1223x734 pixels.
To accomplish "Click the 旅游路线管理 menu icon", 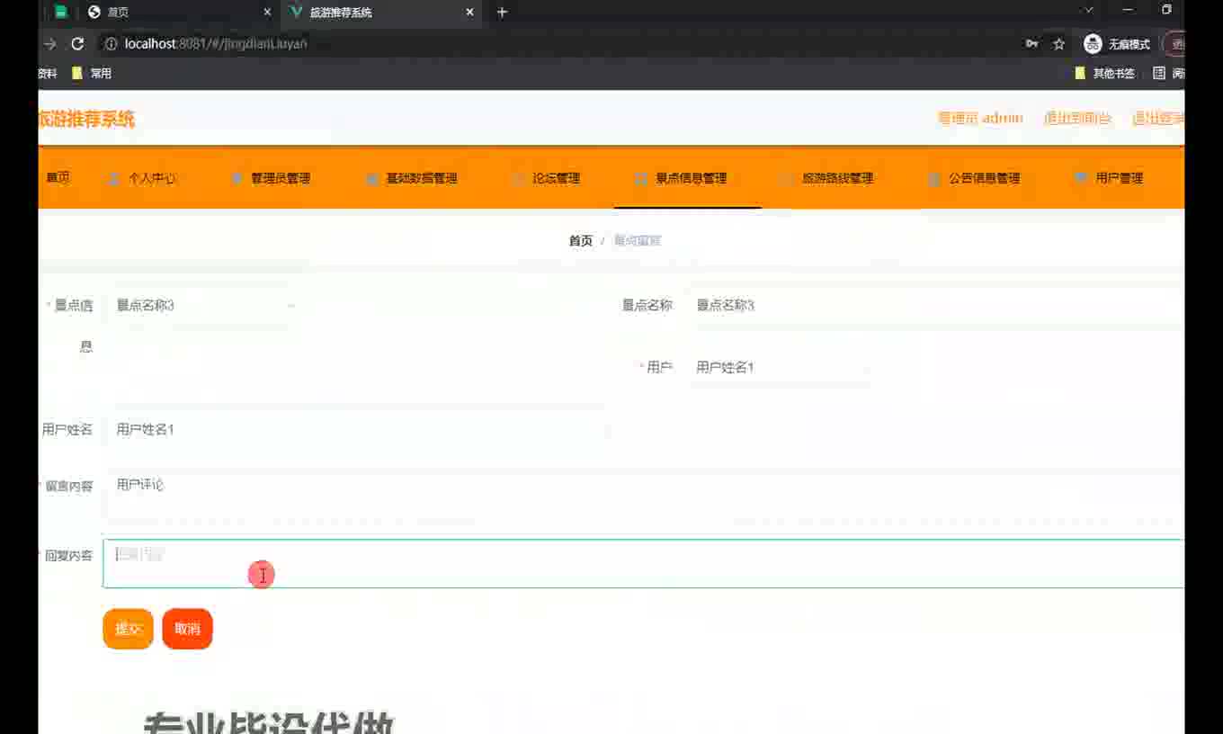I will click(788, 178).
